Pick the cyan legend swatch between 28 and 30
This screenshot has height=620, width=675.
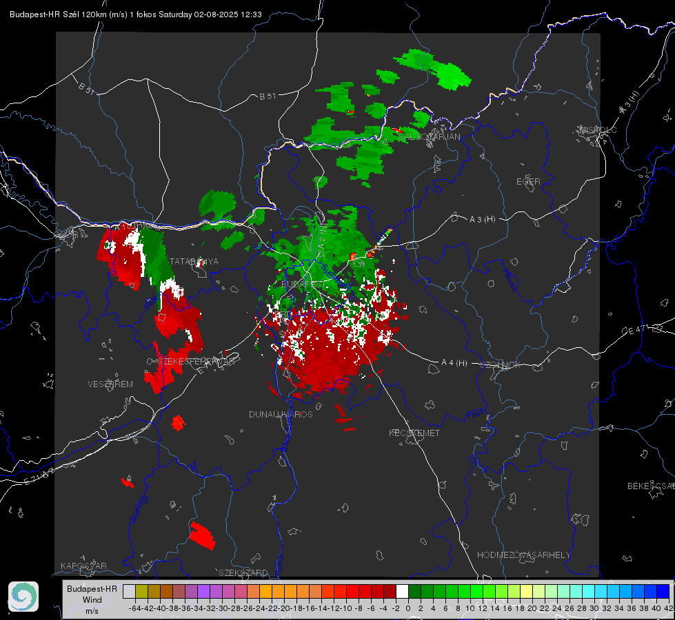(x=589, y=592)
